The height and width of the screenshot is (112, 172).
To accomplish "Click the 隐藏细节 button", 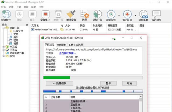I will 59,83.
